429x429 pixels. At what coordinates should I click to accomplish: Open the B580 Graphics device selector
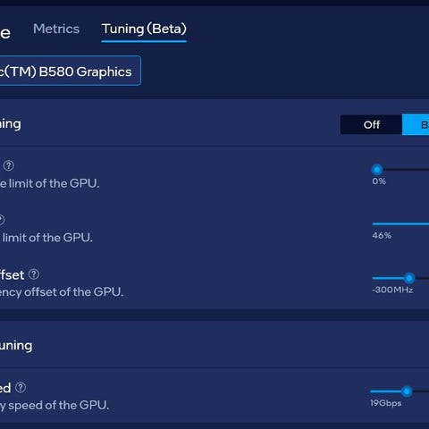click(71, 71)
